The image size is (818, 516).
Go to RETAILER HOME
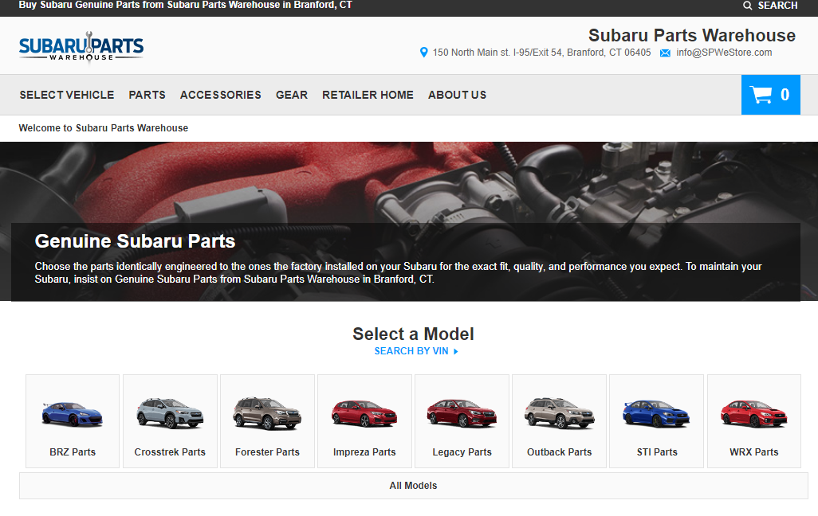pyautogui.click(x=368, y=95)
